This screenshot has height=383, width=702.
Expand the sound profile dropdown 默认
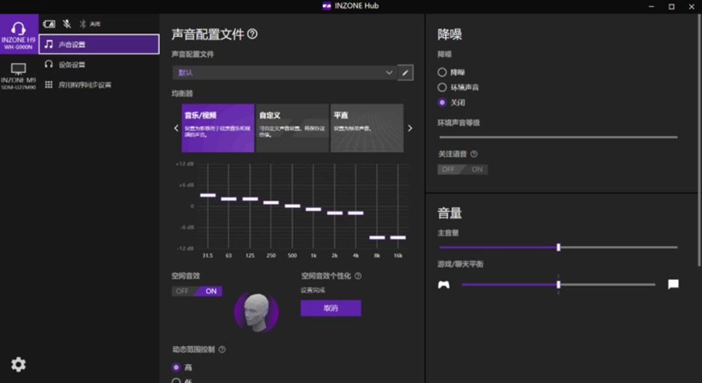pos(284,73)
